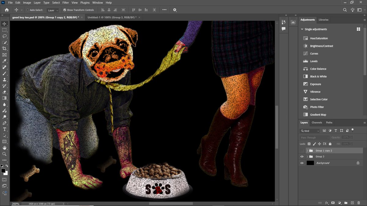Select the Zoom tool in the toolbox
Viewport: 367px width, 206px height.
(4, 154)
